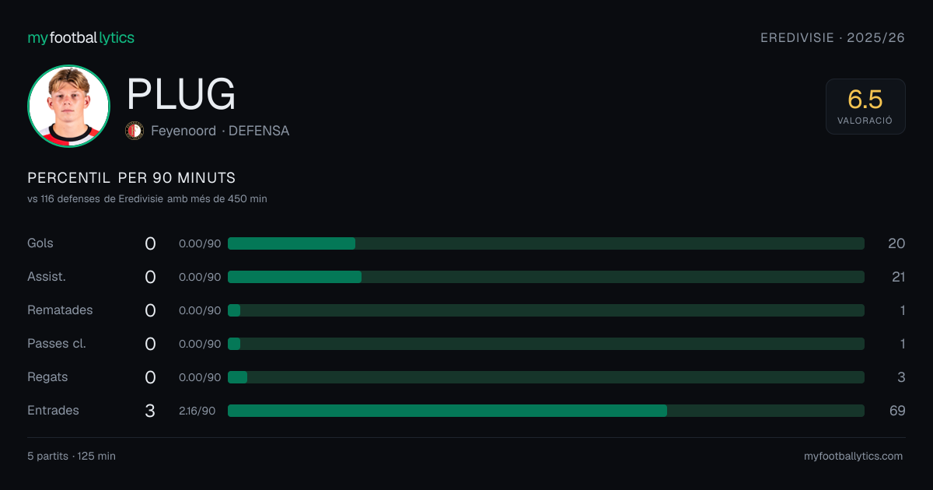The width and height of the screenshot is (933, 490).
Task: Select the Percentil per 90 minuts heading
Action: (131, 178)
